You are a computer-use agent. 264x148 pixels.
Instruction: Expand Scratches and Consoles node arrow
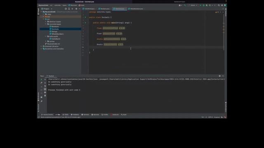pyautogui.click(x=41, y=49)
